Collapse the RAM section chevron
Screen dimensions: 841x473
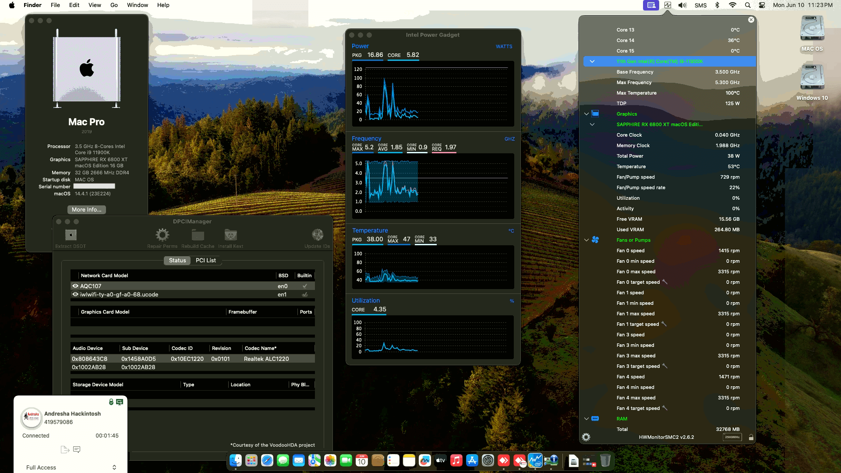point(587,418)
